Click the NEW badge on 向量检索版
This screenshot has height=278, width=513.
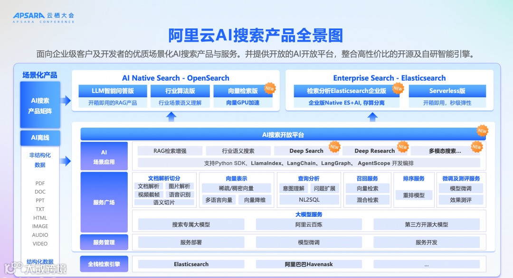click(x=270, y=88)
